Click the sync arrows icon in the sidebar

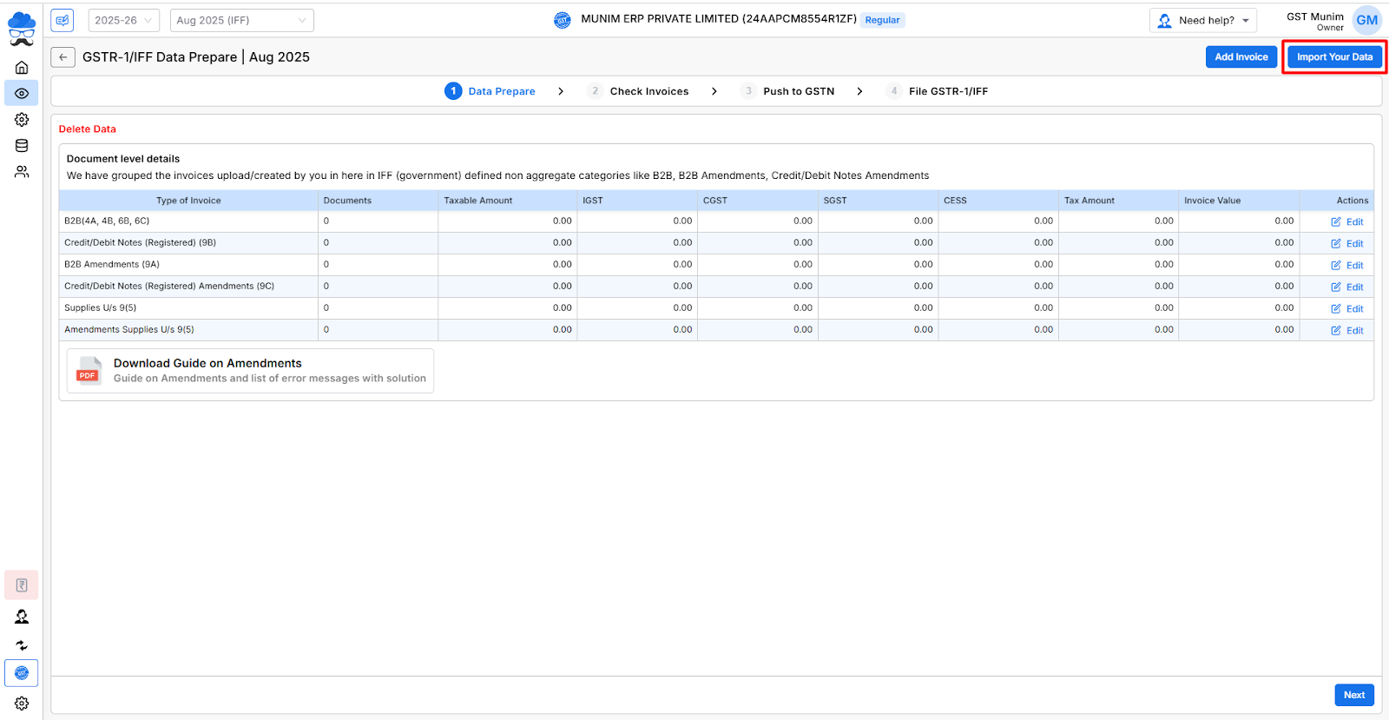pyautogui.click(x=22, y=645)
